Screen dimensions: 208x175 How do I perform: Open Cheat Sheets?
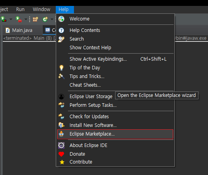coord(115,85)
